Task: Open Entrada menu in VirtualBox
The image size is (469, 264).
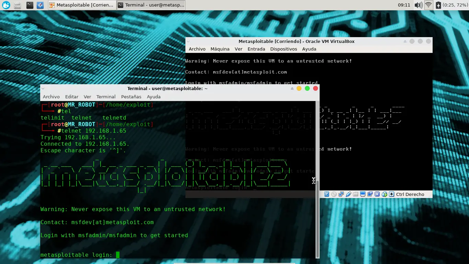Action: coord(256,49)
